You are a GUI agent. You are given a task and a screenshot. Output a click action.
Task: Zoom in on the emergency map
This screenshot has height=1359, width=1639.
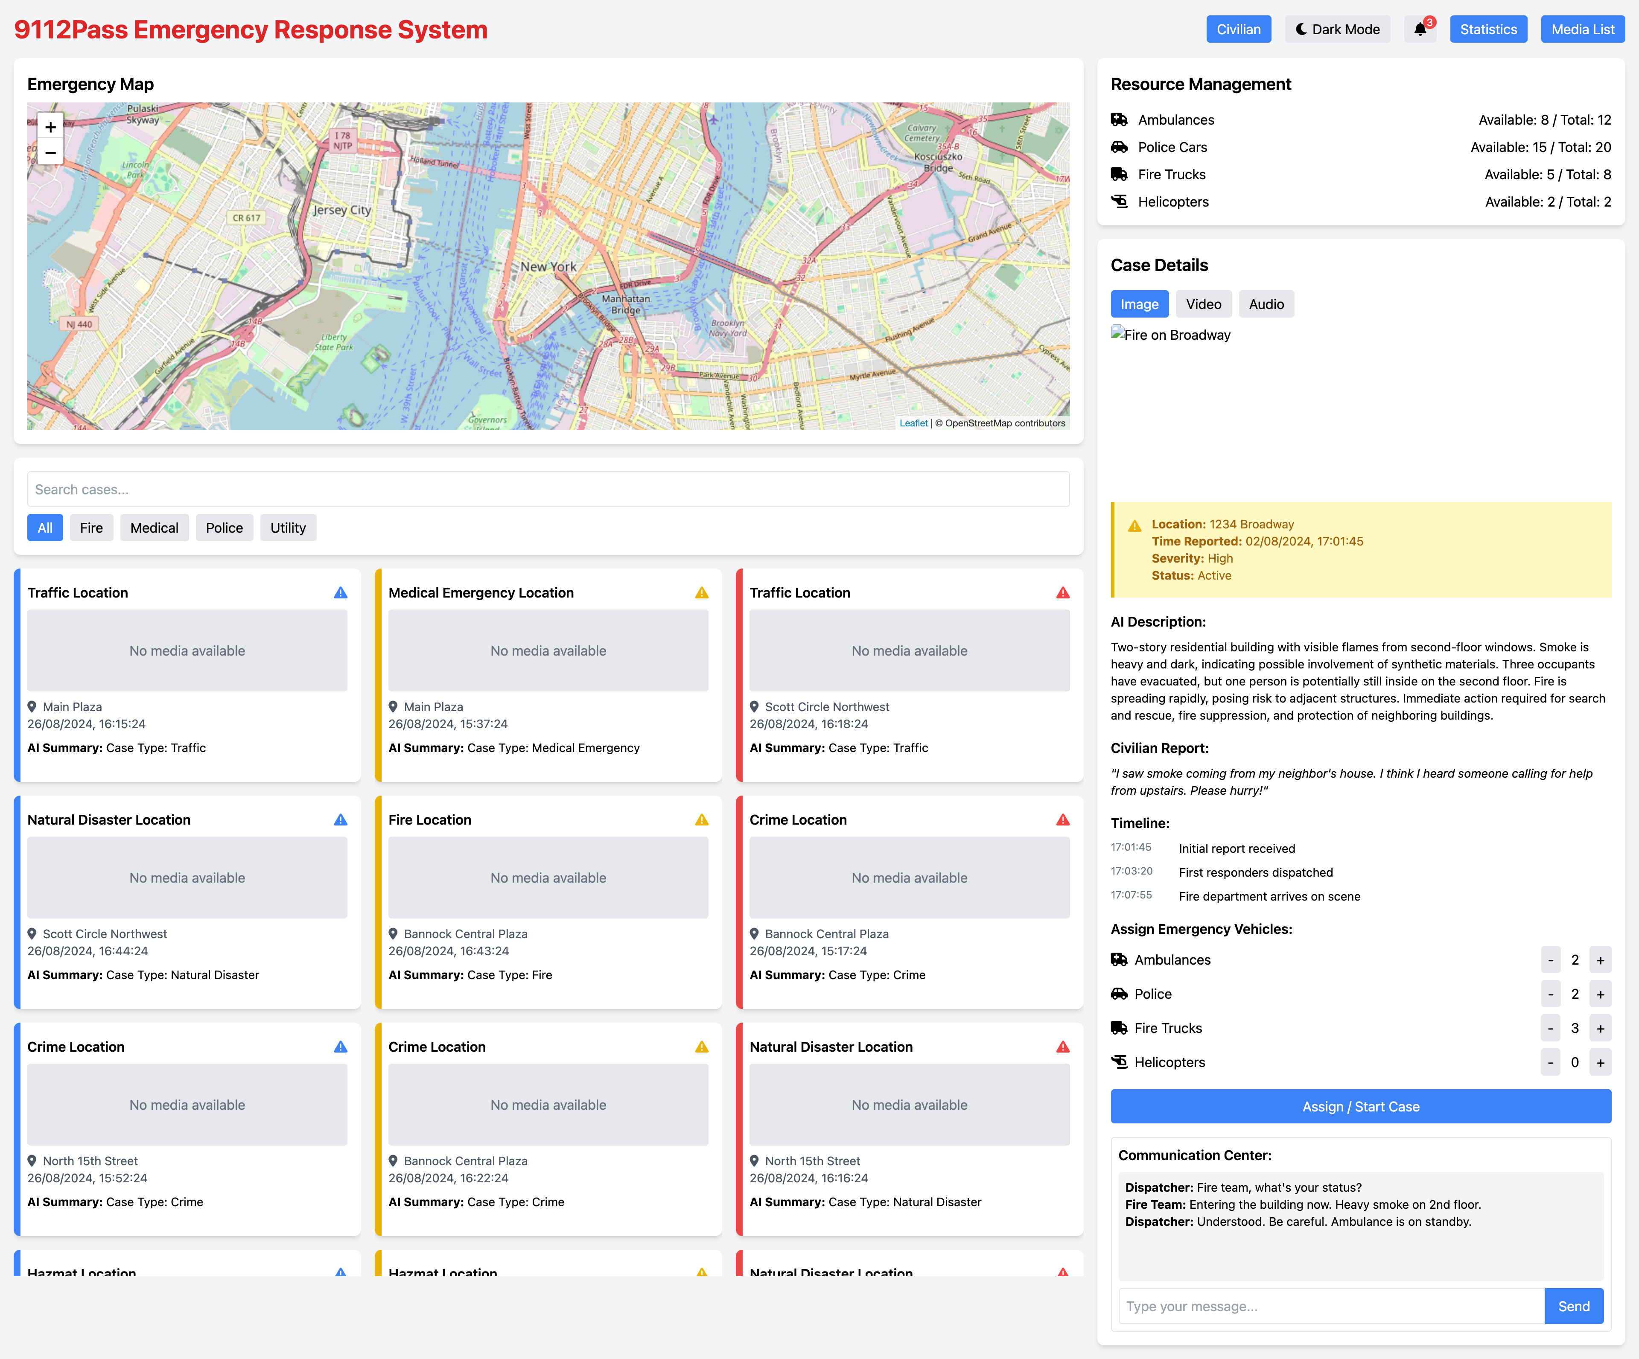point(51,127)
